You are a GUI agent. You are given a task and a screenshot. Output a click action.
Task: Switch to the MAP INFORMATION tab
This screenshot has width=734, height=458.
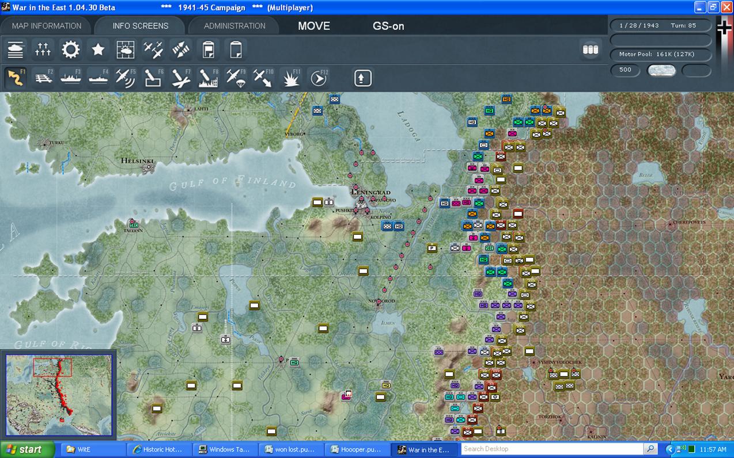point(47,26)
